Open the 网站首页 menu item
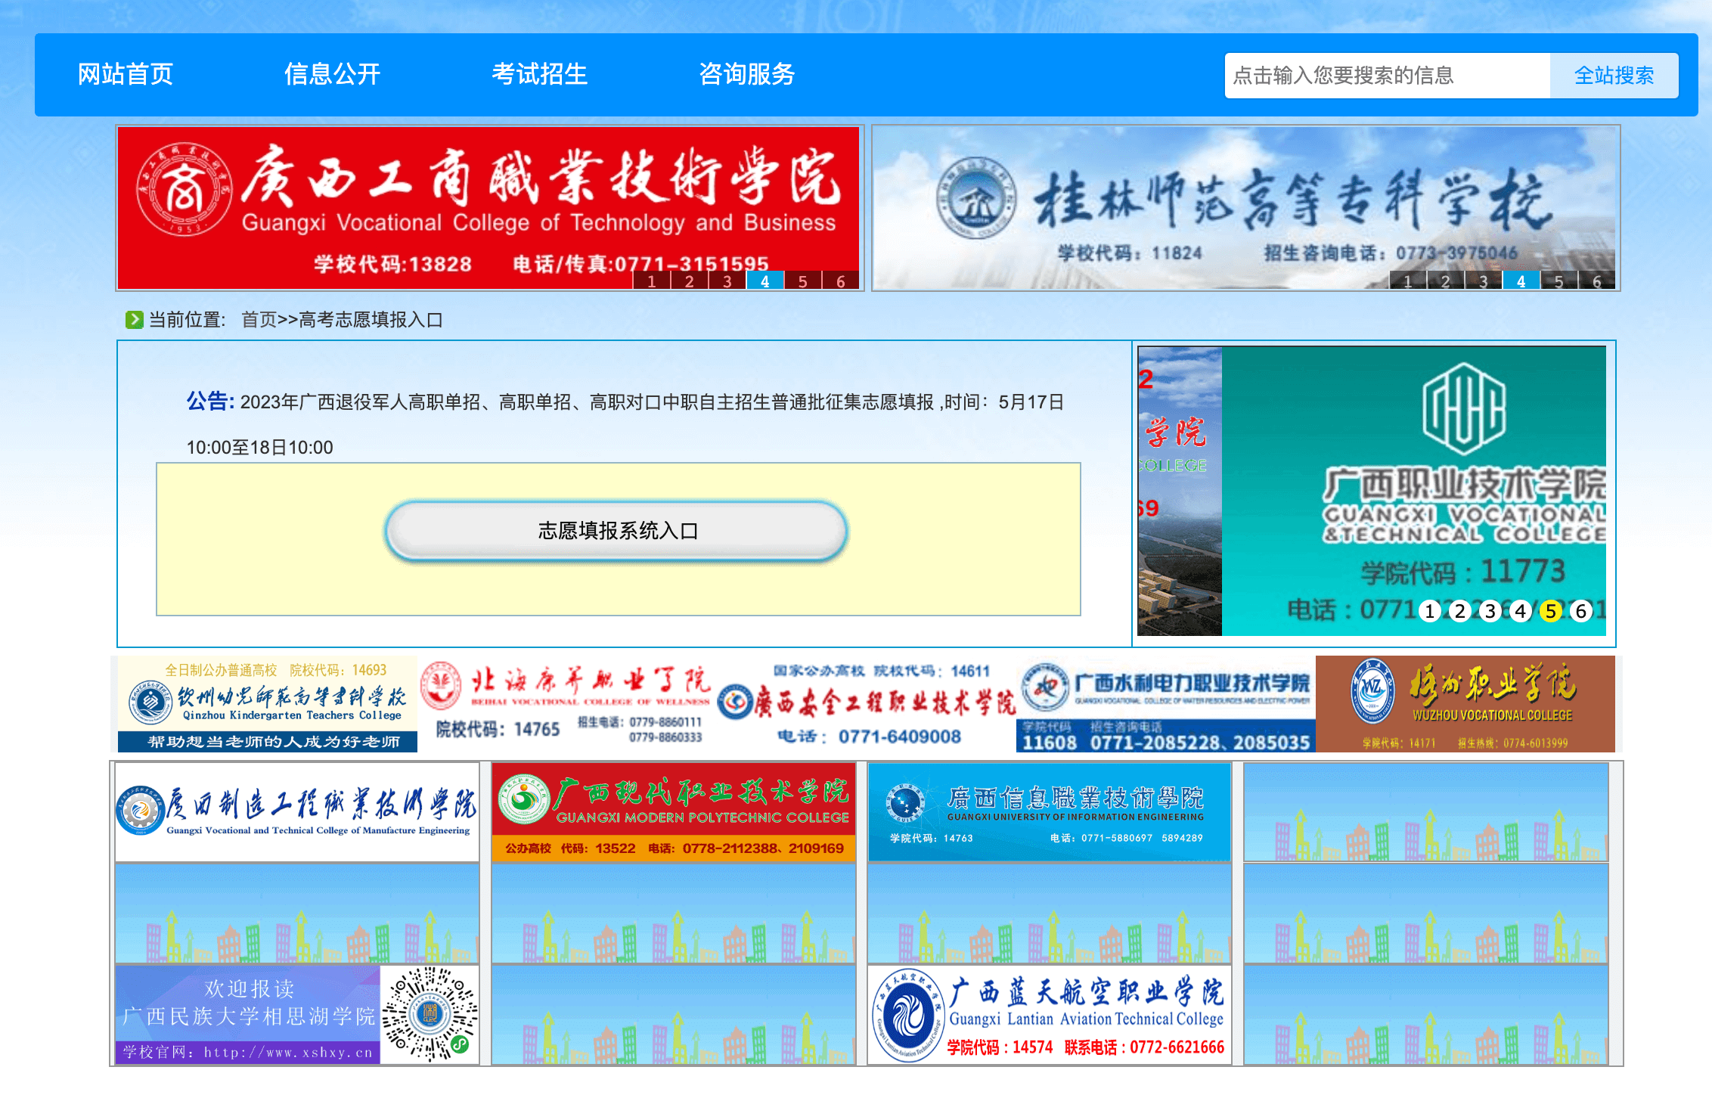This screenshot has width=1712, height=1098. click(x=126, y=74)
